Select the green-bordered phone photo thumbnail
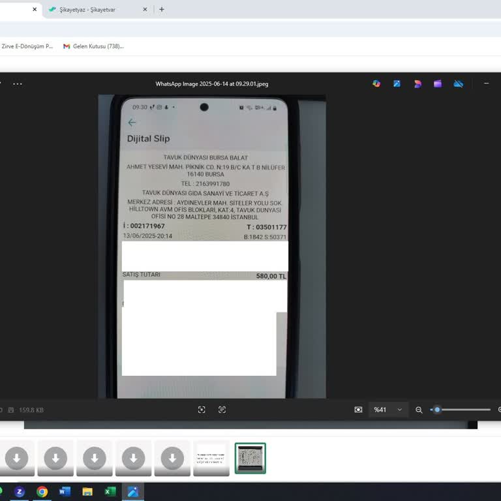Image resolution: width=501 pixels, height=501 pixels. tap(250, 458)
